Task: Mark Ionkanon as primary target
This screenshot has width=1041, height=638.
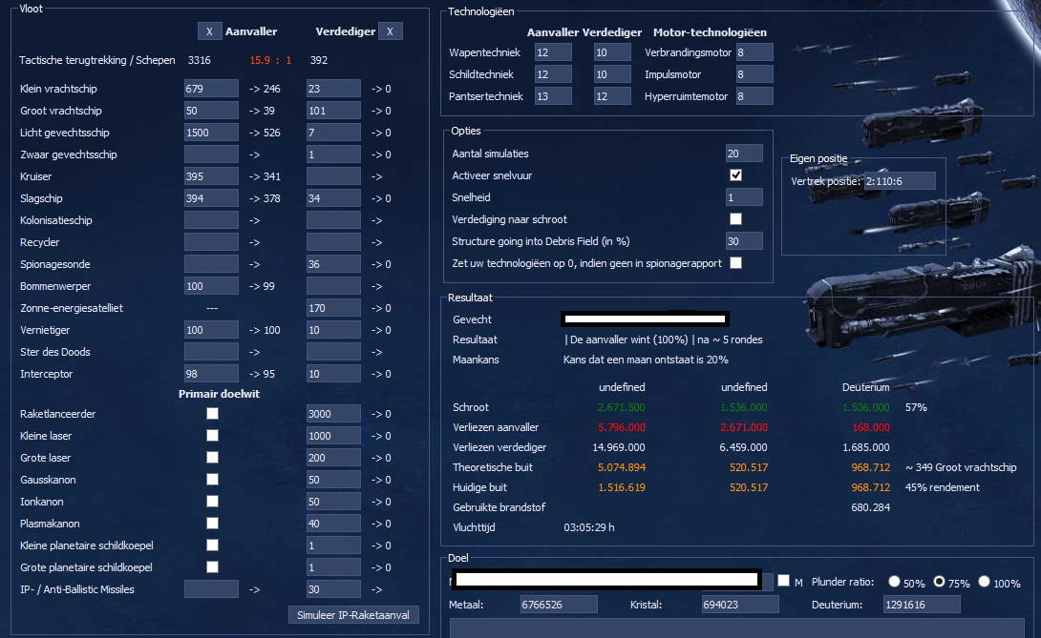Action: tap(212, 501)
